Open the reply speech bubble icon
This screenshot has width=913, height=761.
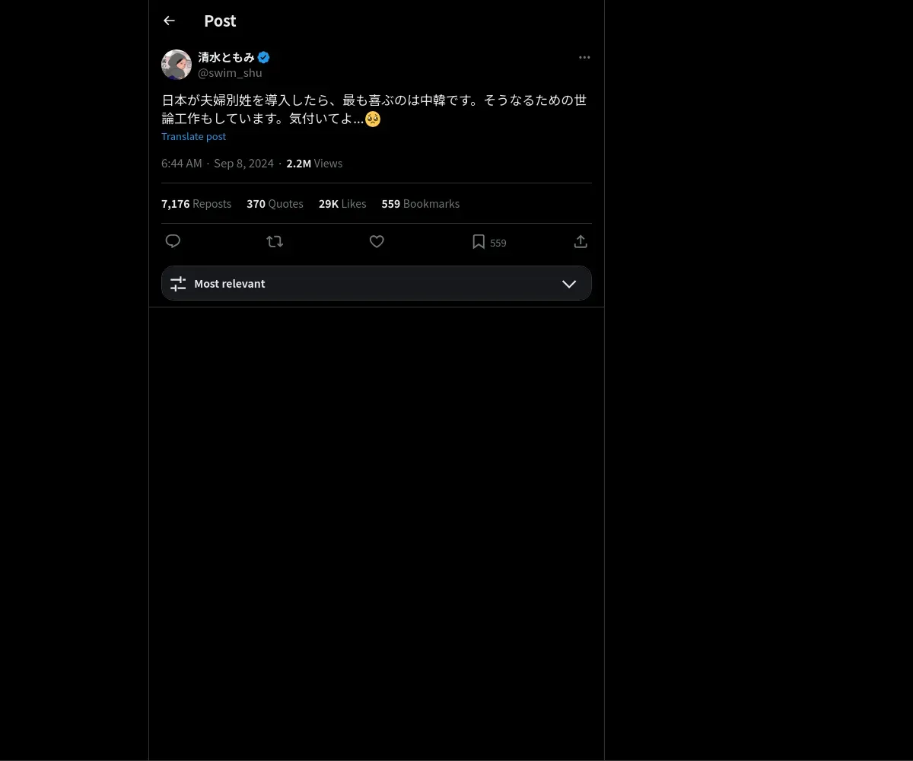(x=173, y=241)
